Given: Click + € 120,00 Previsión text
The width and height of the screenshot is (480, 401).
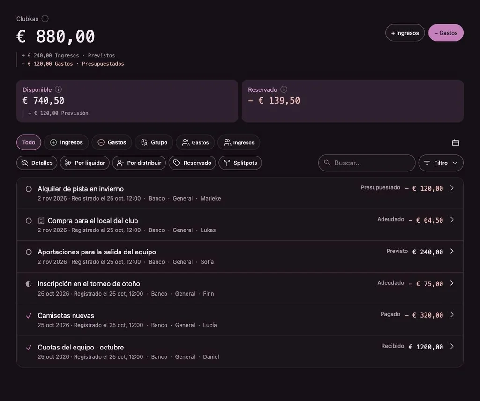Looking at the screenshot, I should point(58,113).
